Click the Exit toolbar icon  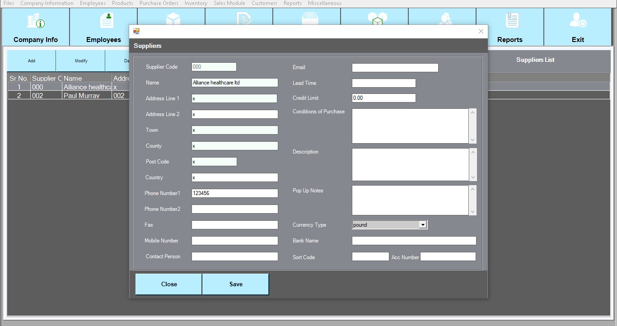(578, 27)
